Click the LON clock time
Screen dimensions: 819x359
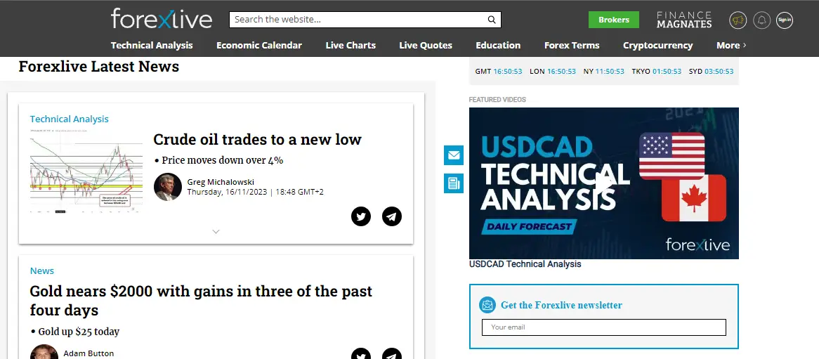coord(561,72)
